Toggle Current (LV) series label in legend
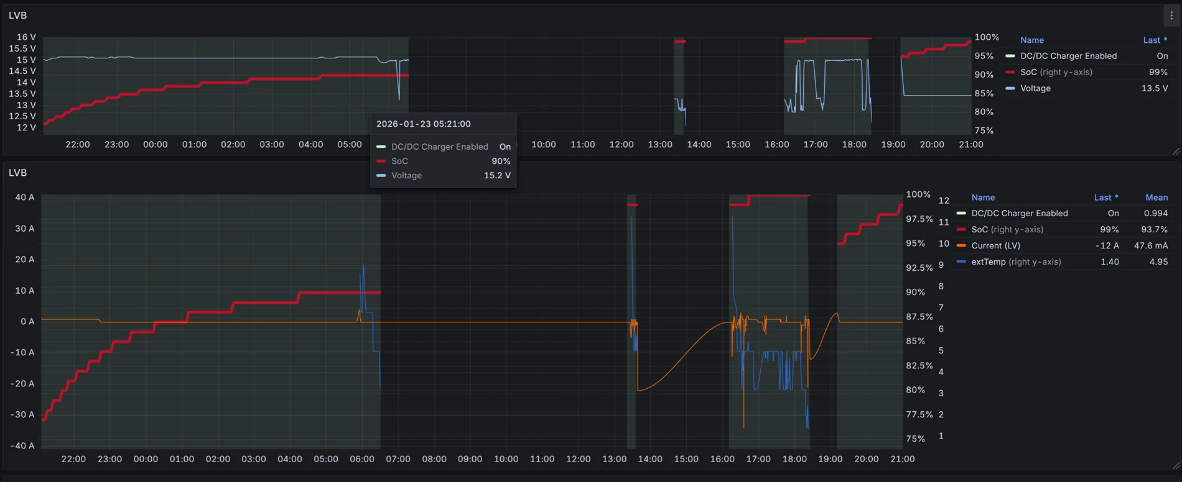This screenshot has height=482, width=1182. click(x=995, y=245)
